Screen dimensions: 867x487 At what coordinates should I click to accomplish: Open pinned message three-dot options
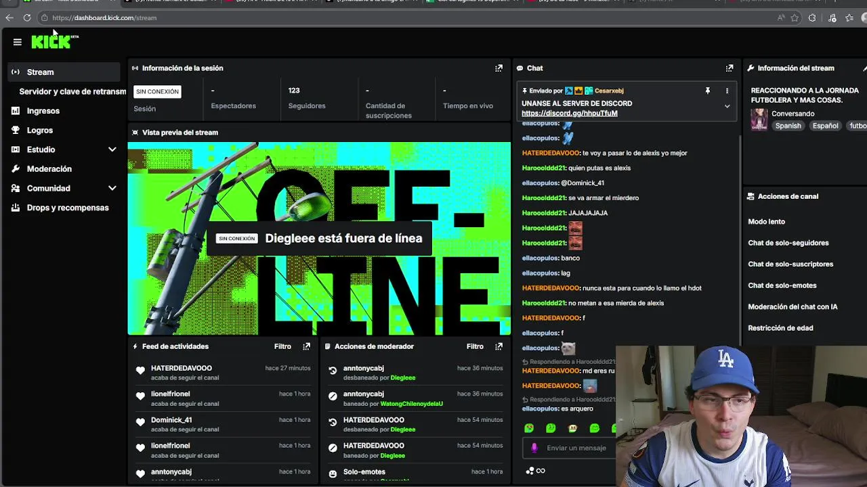click(727, 91)
